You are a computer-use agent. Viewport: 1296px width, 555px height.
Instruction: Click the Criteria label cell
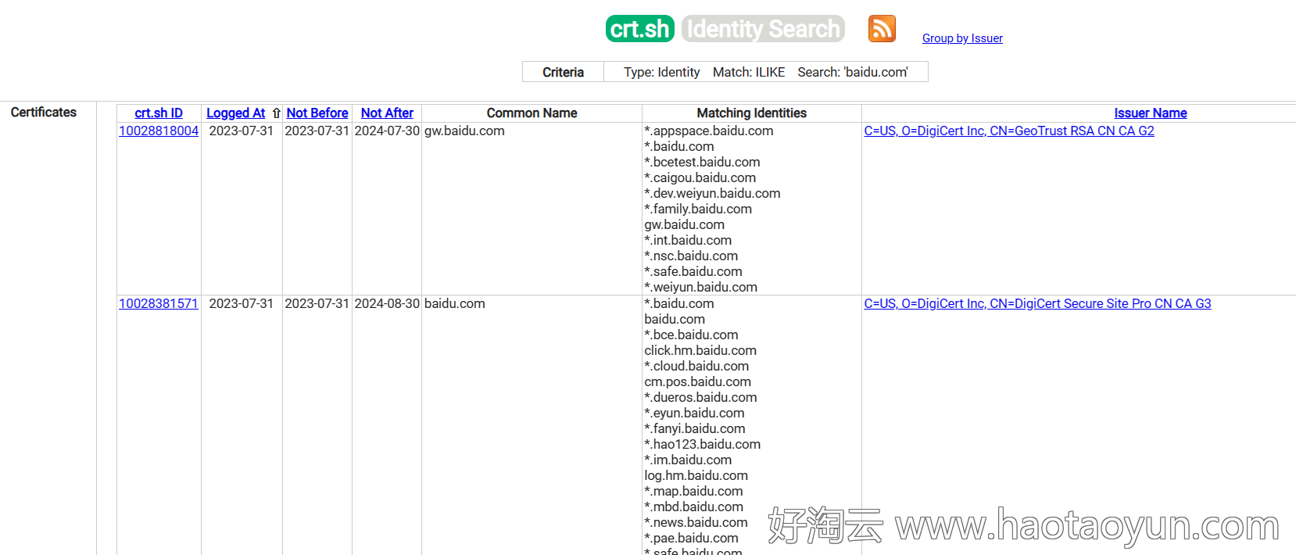coord(563,72)
